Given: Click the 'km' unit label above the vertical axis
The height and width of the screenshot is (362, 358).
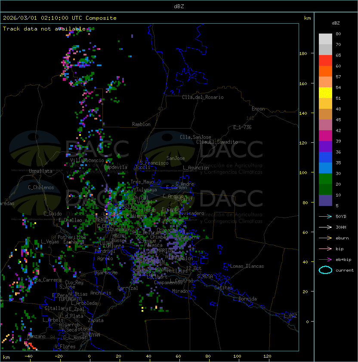Looking at the screenshot, I should (x=307, y=18).
